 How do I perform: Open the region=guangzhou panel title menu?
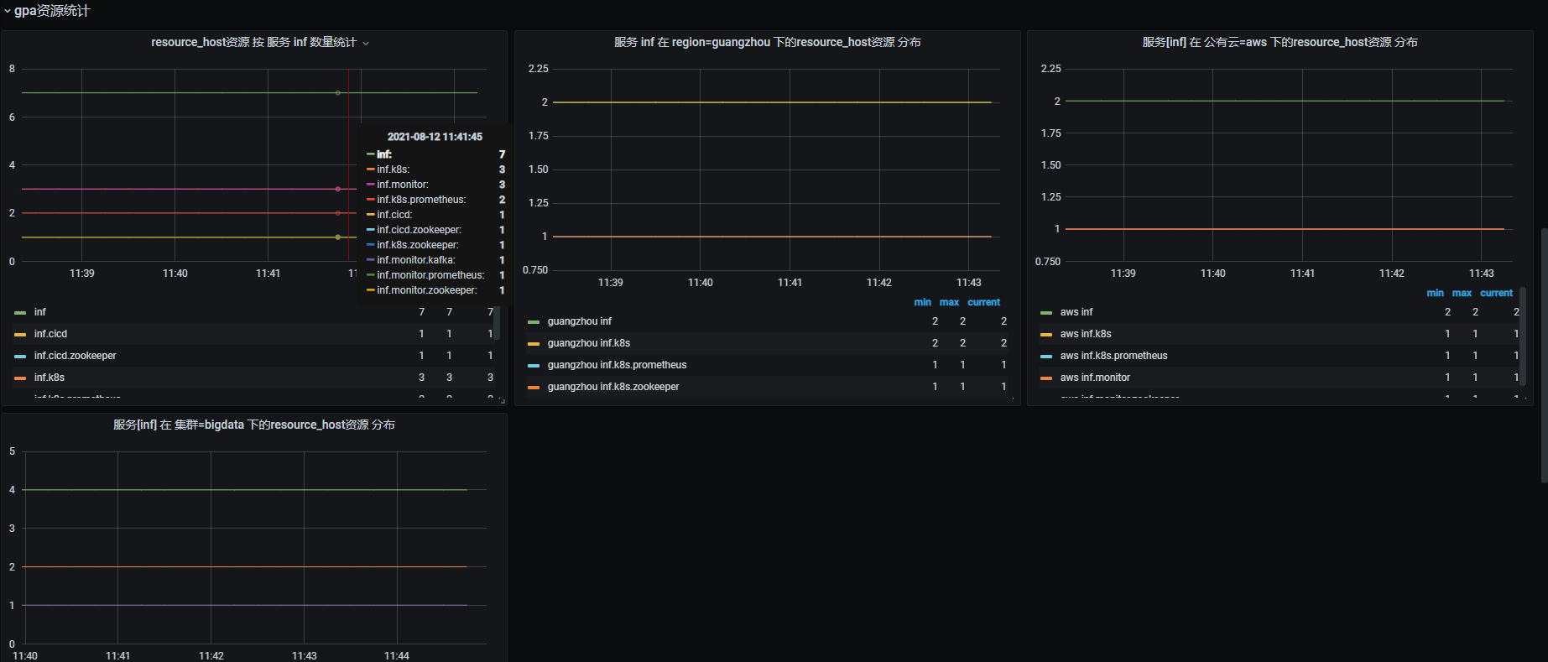[x=767, y=42]
